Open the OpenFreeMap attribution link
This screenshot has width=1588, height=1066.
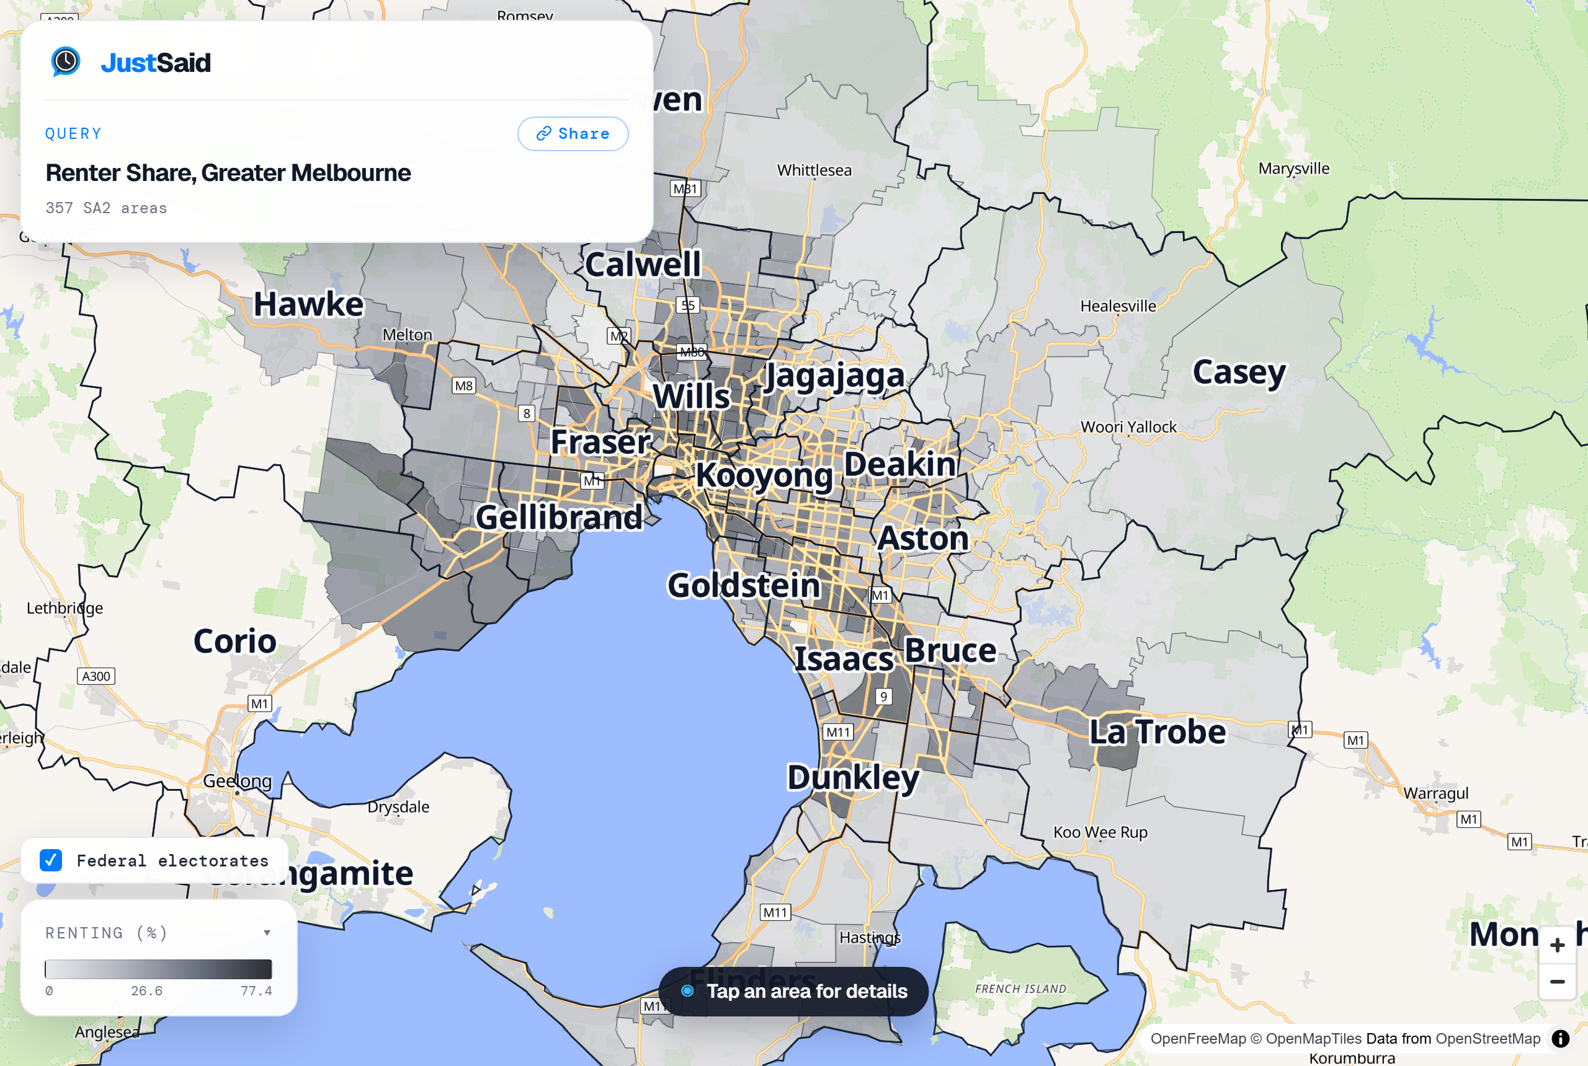pyautogui.click(x=1198, y=1038)
